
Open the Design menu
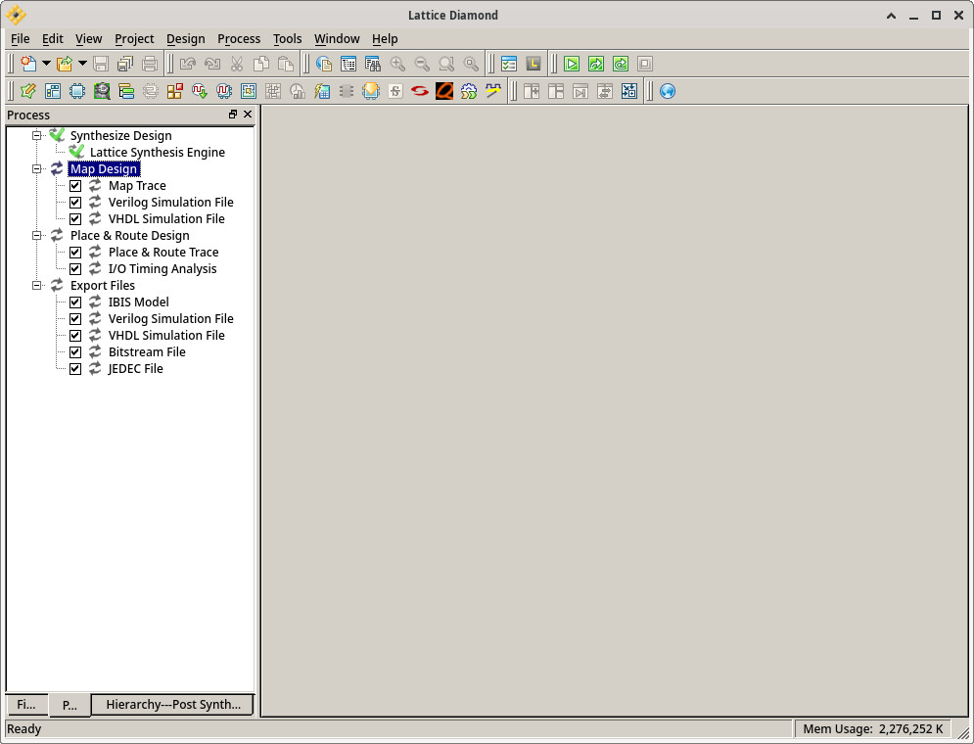[186, 38]
